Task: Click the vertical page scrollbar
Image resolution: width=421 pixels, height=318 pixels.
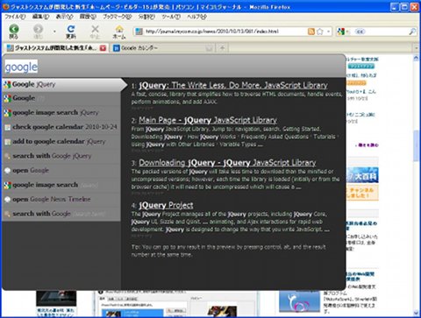Action: pyautogui.click(x=417, y=145)
